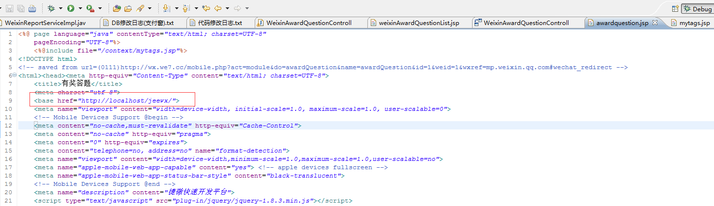Click the Save icon in the toolbar
The width and height of the screenshot is (714, 206).
point(9,8)
